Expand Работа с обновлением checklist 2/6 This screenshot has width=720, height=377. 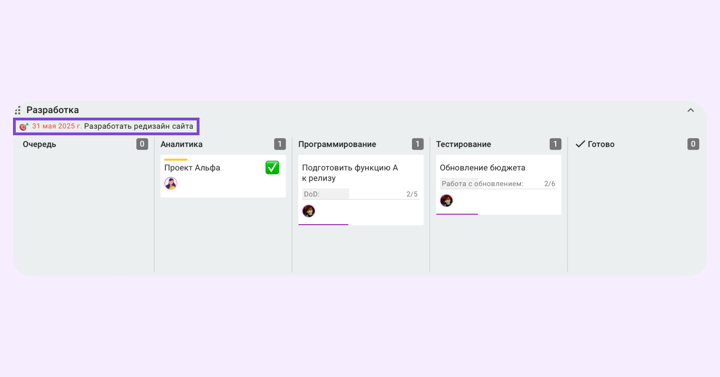click(x=498, y=184)
